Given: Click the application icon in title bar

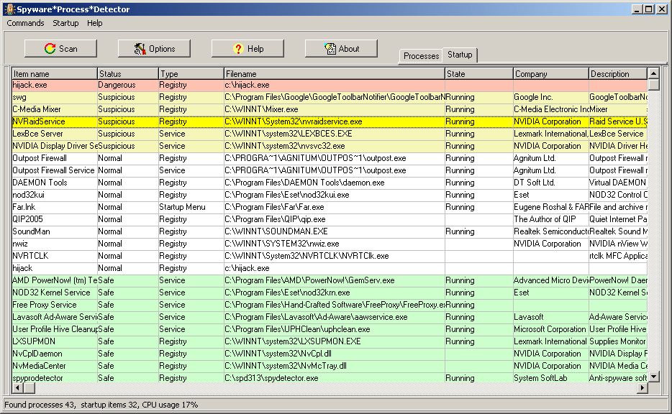Looking at the screenshot, I should point(9,9).
